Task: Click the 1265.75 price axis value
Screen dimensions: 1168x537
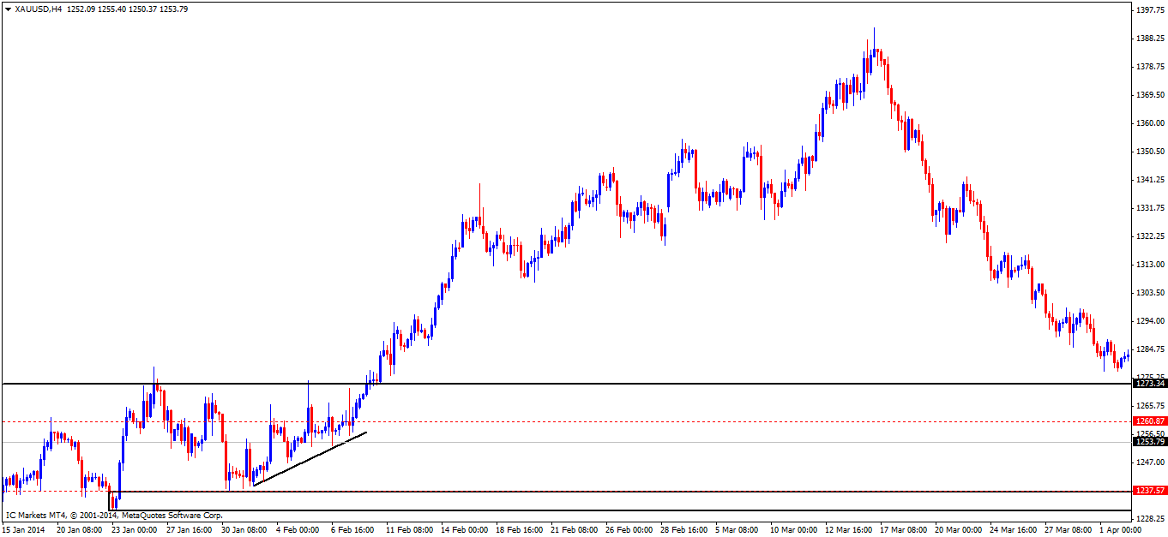Action: click(1149, 406)
